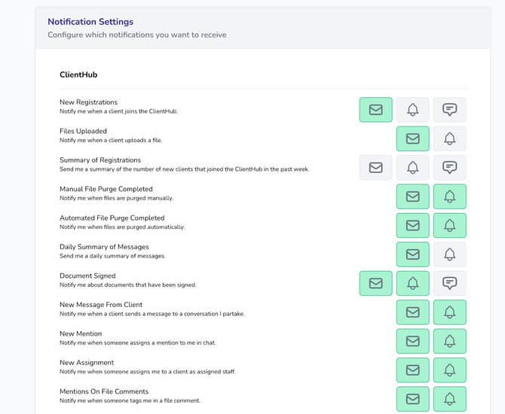
Task: Disable bell for New Message From Client
Action: pos(449,312)
